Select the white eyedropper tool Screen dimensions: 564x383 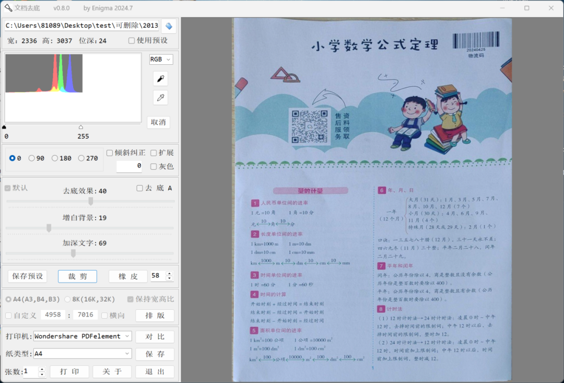coord(161,98)
